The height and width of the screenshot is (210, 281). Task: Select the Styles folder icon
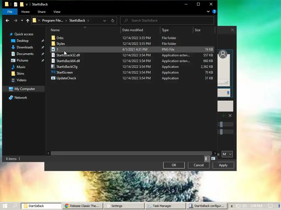[x=53, y=43]
